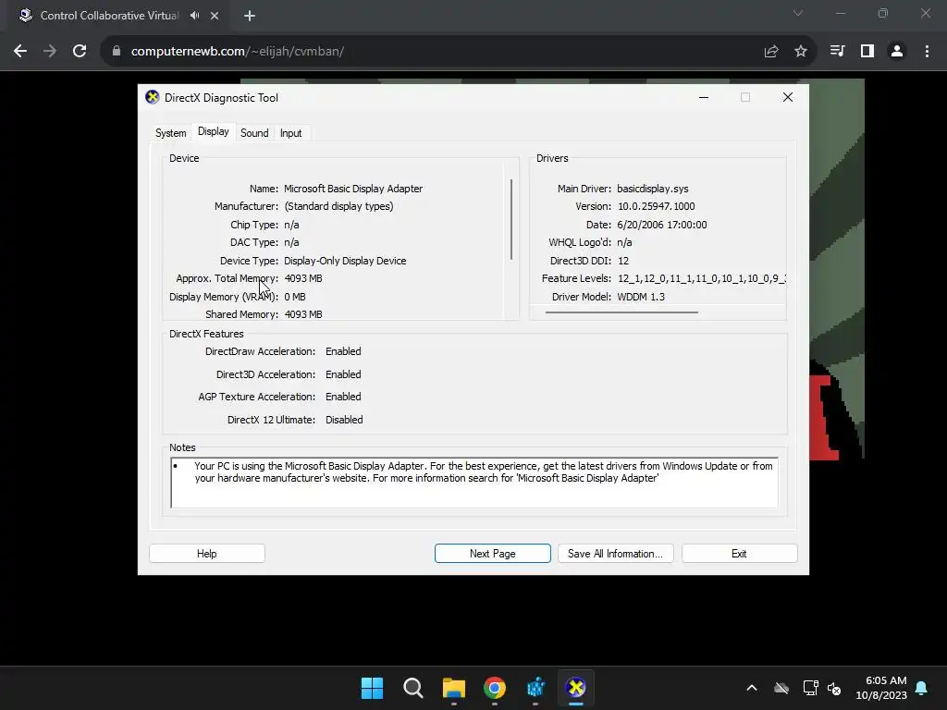Viewport: 947px width, 710px height.
Task: Click Save All Information button
Action: [x=615, y=554]
